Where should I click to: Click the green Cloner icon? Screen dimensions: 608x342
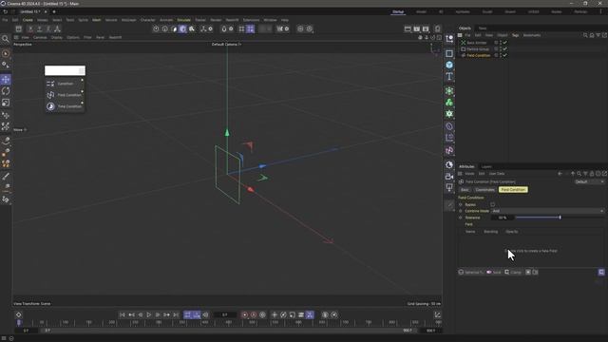(x=449, y=91)
